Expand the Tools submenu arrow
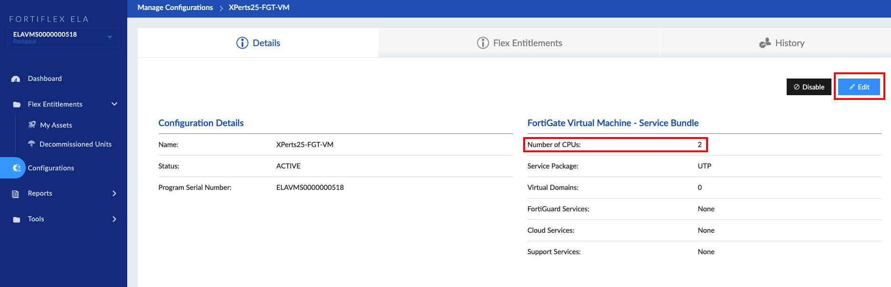Screen dimensions: 891x287 [114, 219]
